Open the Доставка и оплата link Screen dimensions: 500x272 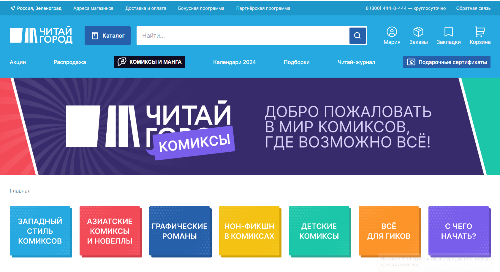point(146,8)
